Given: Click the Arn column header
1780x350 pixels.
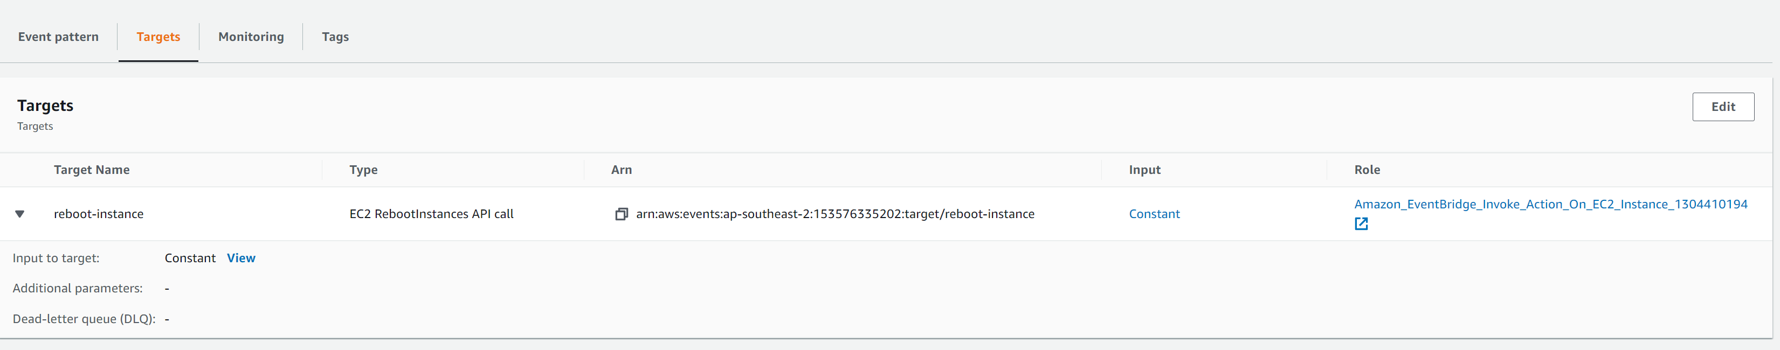Looking at the screenshot, I should click(620, 169).
